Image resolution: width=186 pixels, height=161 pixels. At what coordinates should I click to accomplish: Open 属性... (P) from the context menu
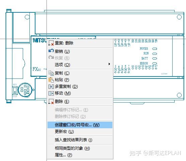(x=80, y=155)
